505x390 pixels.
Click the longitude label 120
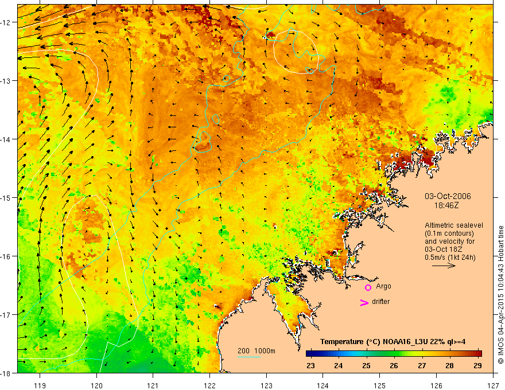pyautogui.click(x=96, y=385)
